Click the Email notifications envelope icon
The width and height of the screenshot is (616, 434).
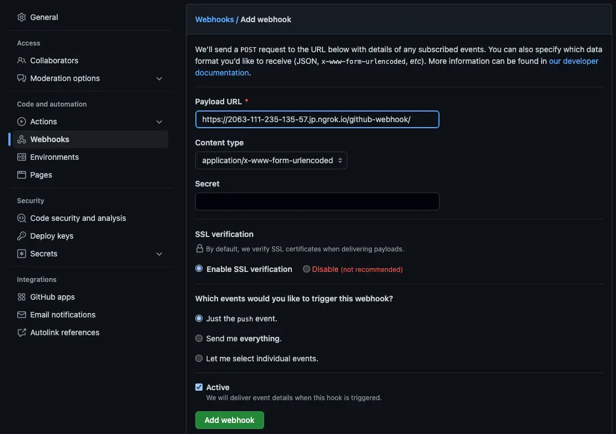tap(22, 315)
